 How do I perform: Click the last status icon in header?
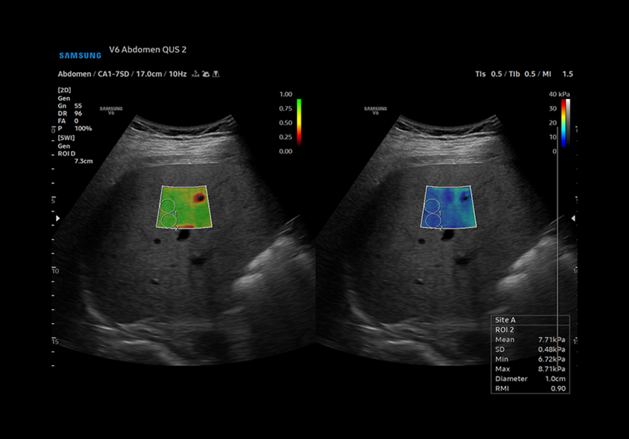coord(216,74)
